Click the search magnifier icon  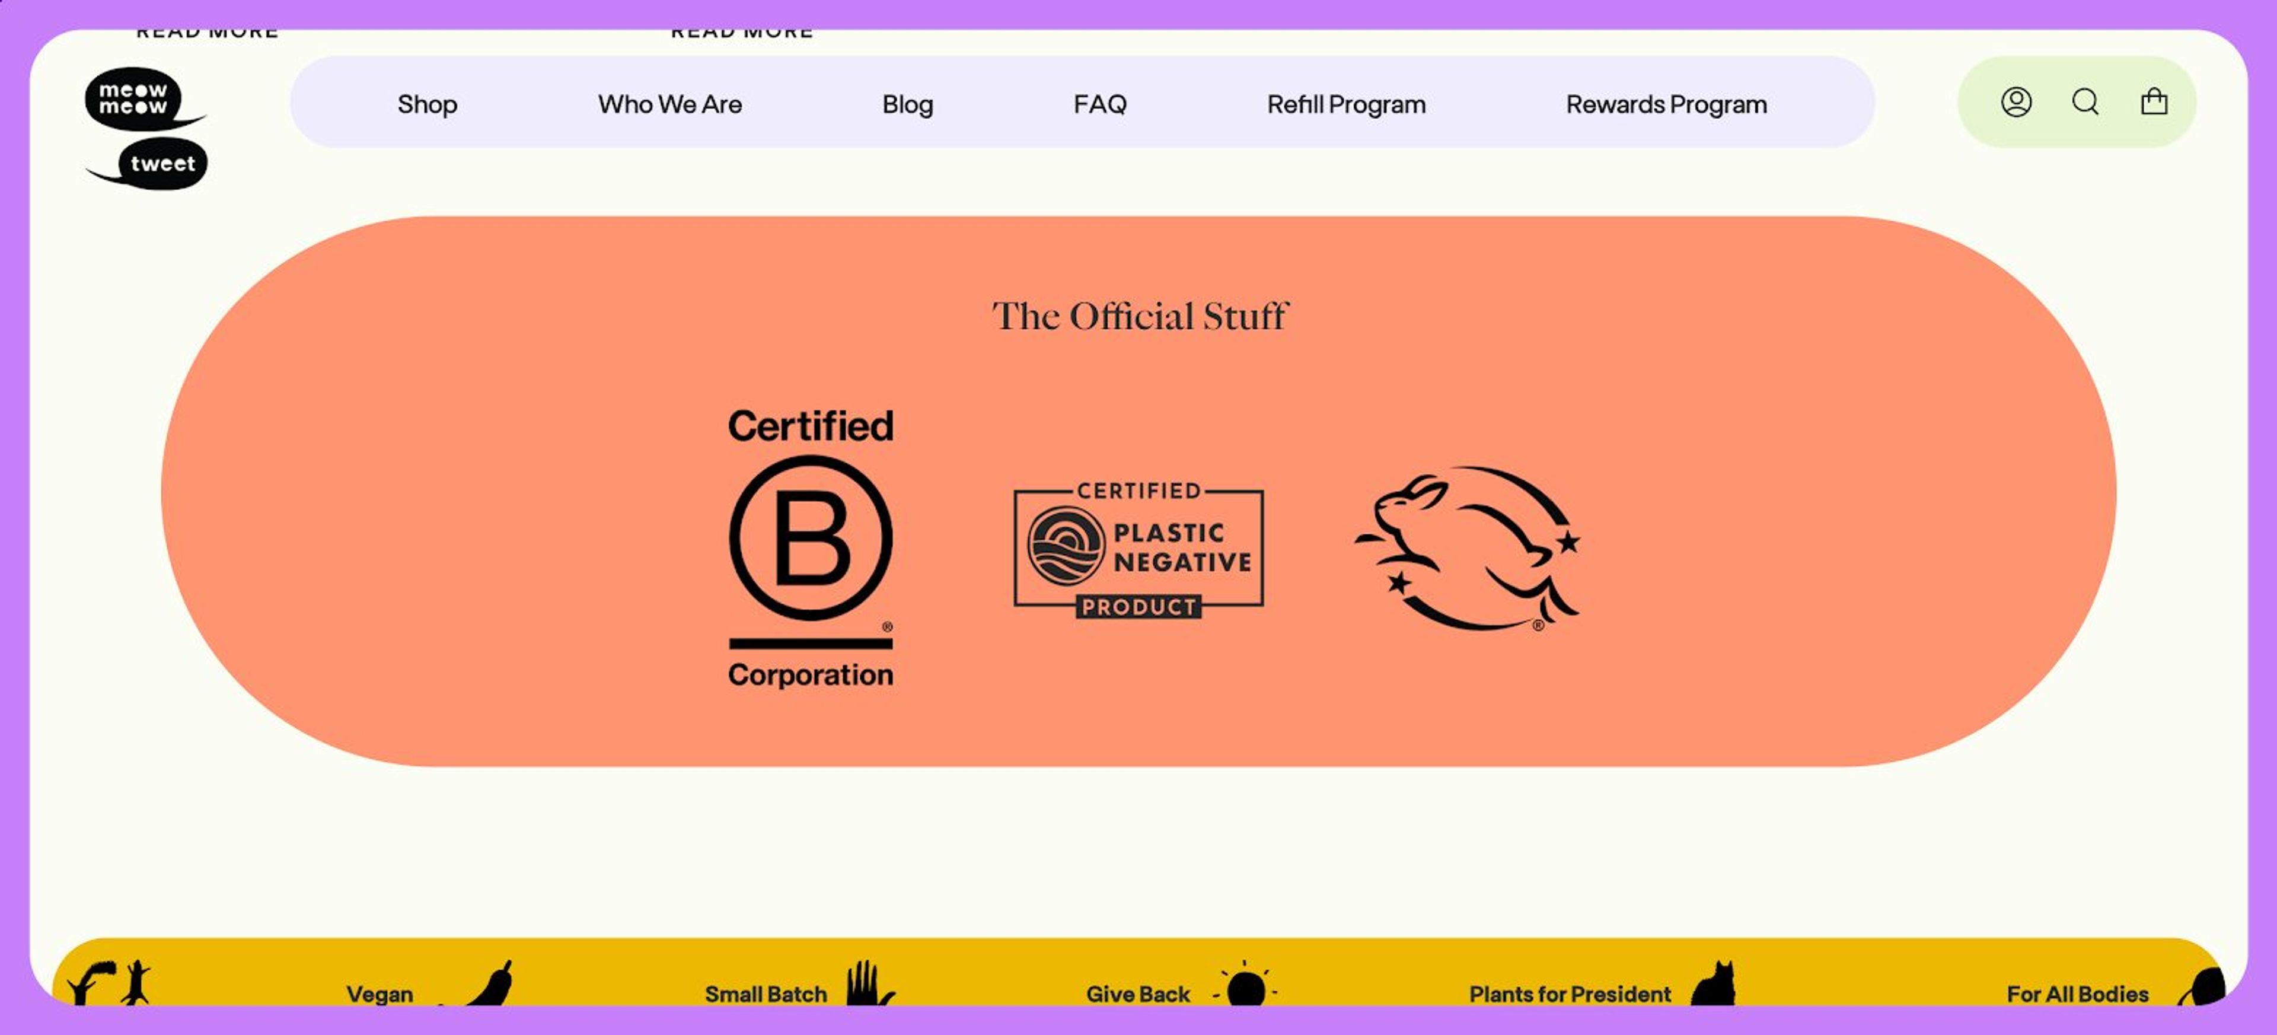2085,103
